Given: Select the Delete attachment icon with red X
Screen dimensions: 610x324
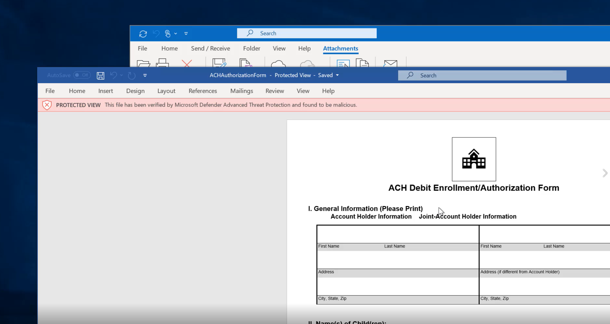Looking at the screenshot, I should click(186, 64).
